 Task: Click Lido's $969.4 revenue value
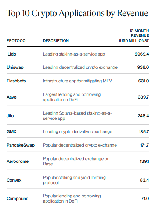point(142,54)
